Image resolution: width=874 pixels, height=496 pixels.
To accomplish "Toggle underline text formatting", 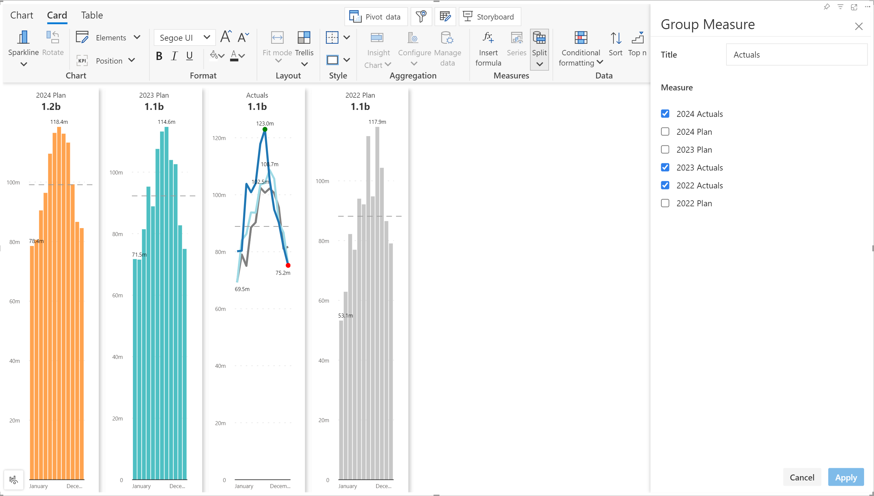I will pos(190,56).
